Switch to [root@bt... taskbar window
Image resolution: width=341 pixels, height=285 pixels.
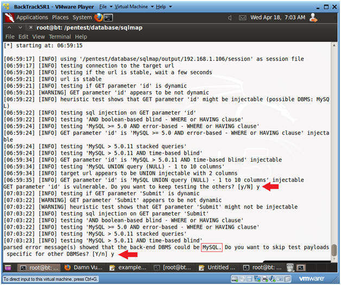coord(173,268)
